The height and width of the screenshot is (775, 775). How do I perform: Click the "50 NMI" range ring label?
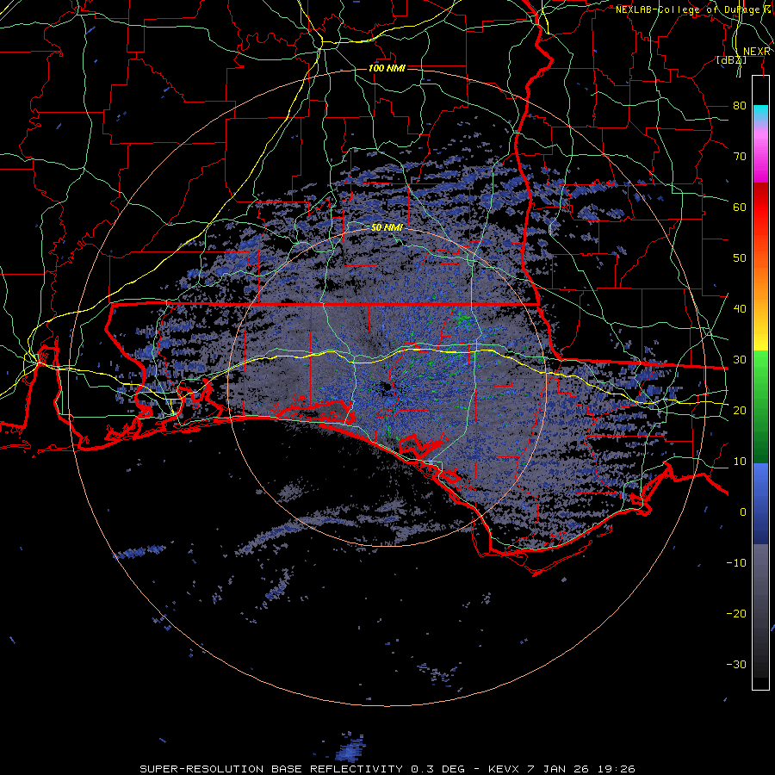tap(387, 228)
